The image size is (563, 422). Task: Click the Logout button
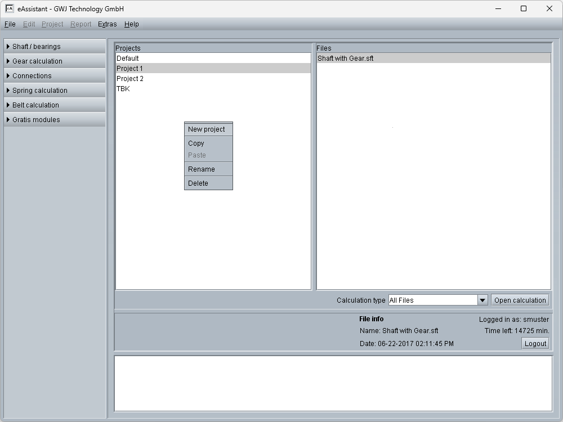(535, 344)
